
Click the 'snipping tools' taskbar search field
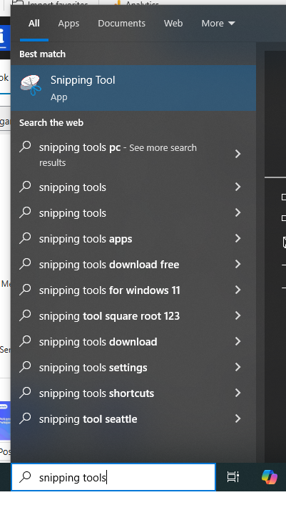[113, 477]
